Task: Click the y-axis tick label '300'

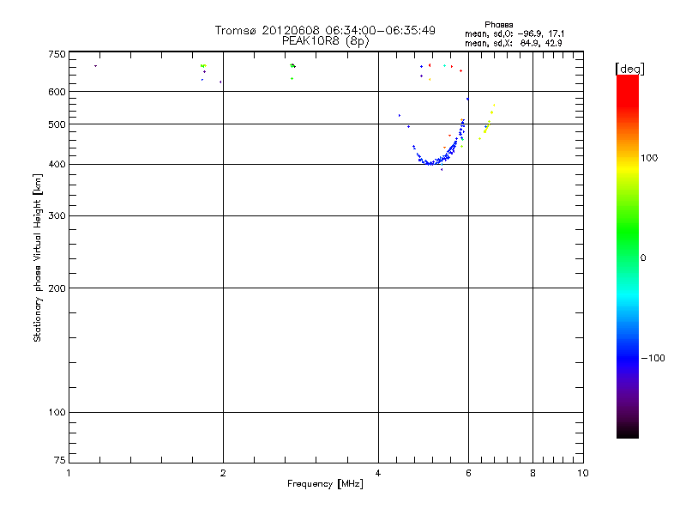Action: click(x=57, y=216)
